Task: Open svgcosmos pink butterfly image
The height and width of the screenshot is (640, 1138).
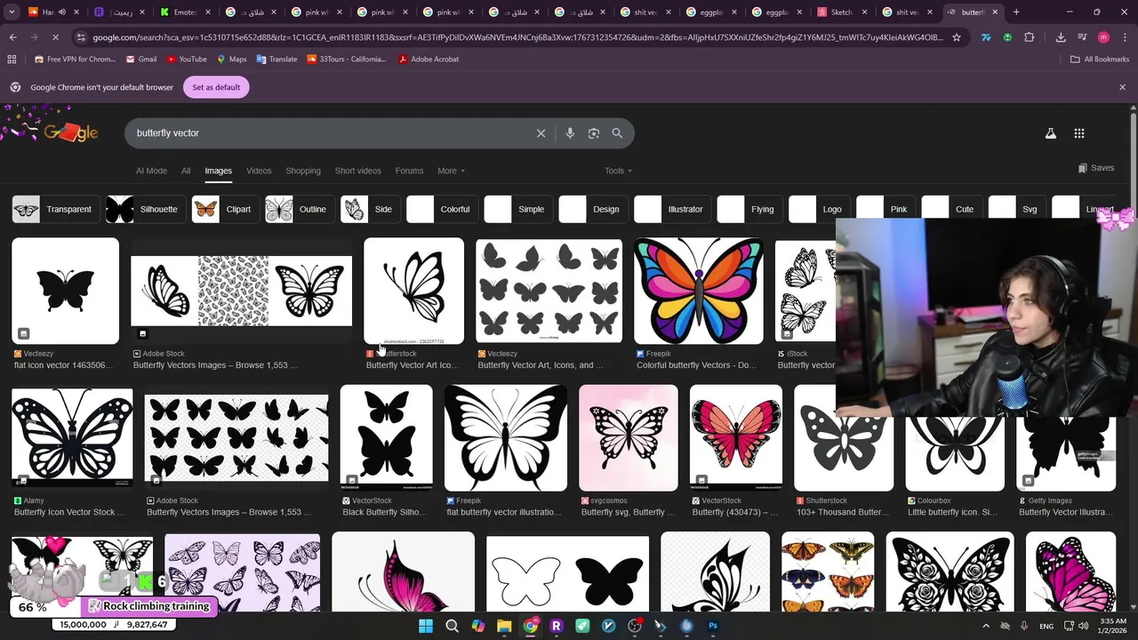Action: click(x=628, y=437)
